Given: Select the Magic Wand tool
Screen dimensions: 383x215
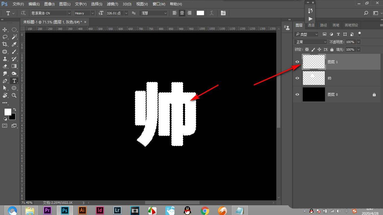Looking at the screenshot, I should pyautogui.click(x=14, y=37).
